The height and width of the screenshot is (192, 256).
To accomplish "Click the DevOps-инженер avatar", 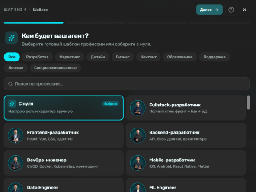I will point(16,163).
